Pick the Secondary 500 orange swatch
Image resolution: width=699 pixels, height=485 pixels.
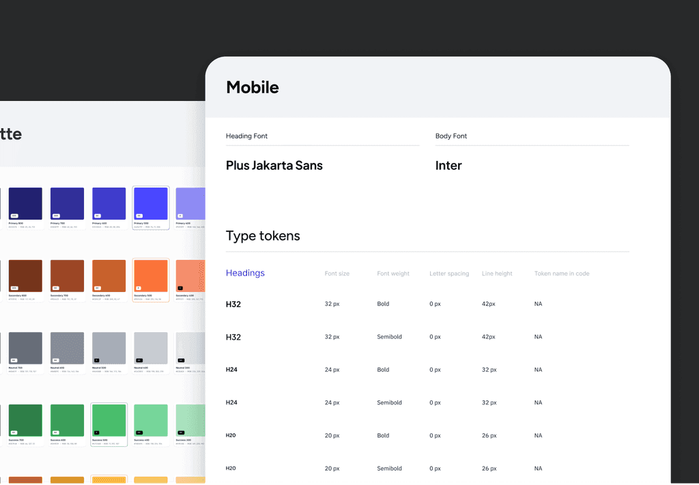[x=151, y=276]
